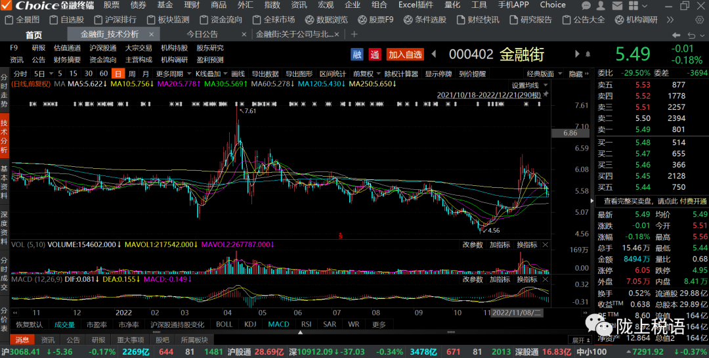Click 导出数据 export data button
709x358 pixels.
pyautogui.click(x=265, y=74)
